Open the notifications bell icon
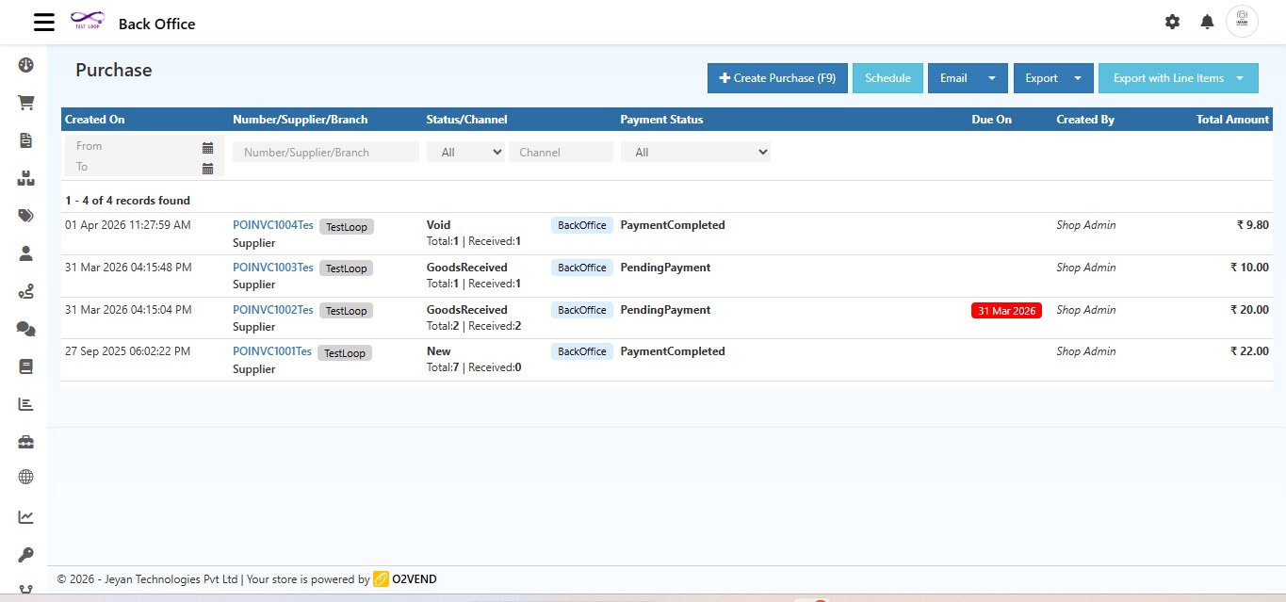Image resolution: width=1286 pixels, height=602 pixels. [1207, 21]
